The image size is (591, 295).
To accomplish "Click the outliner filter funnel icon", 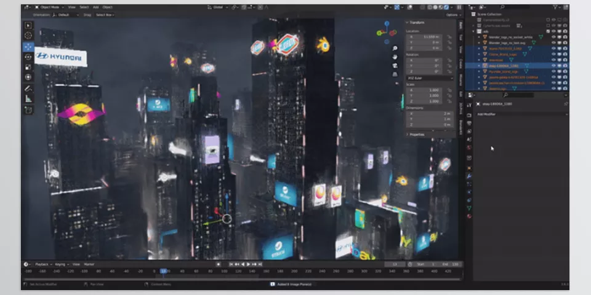I will (x=555, y=7).
